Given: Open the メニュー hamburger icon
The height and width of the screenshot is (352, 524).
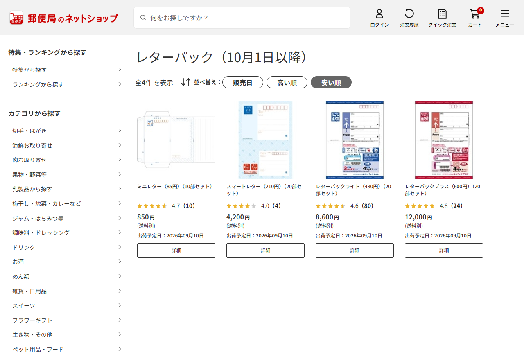Looking at the screenshot, I should click(505, 18).
